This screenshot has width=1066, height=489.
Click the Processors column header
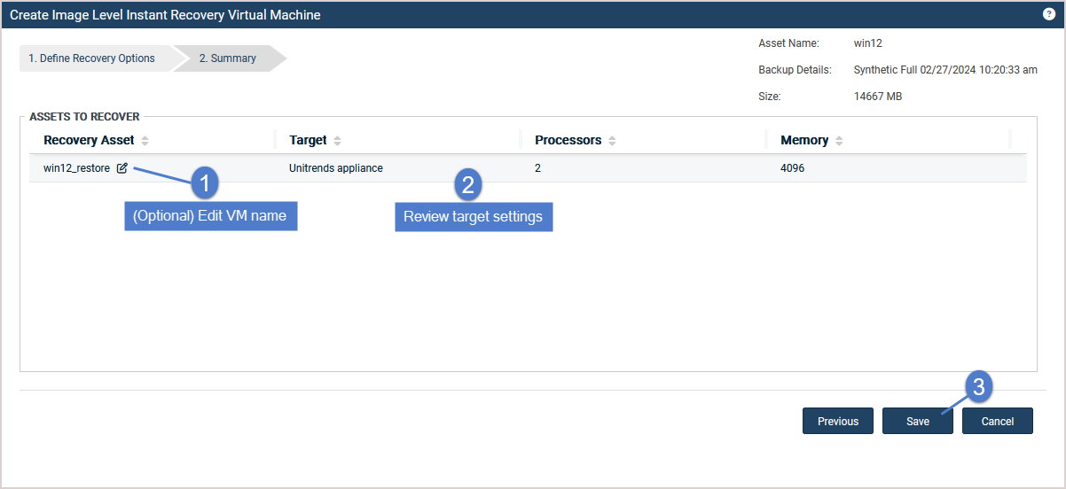(x=568, y=140)
